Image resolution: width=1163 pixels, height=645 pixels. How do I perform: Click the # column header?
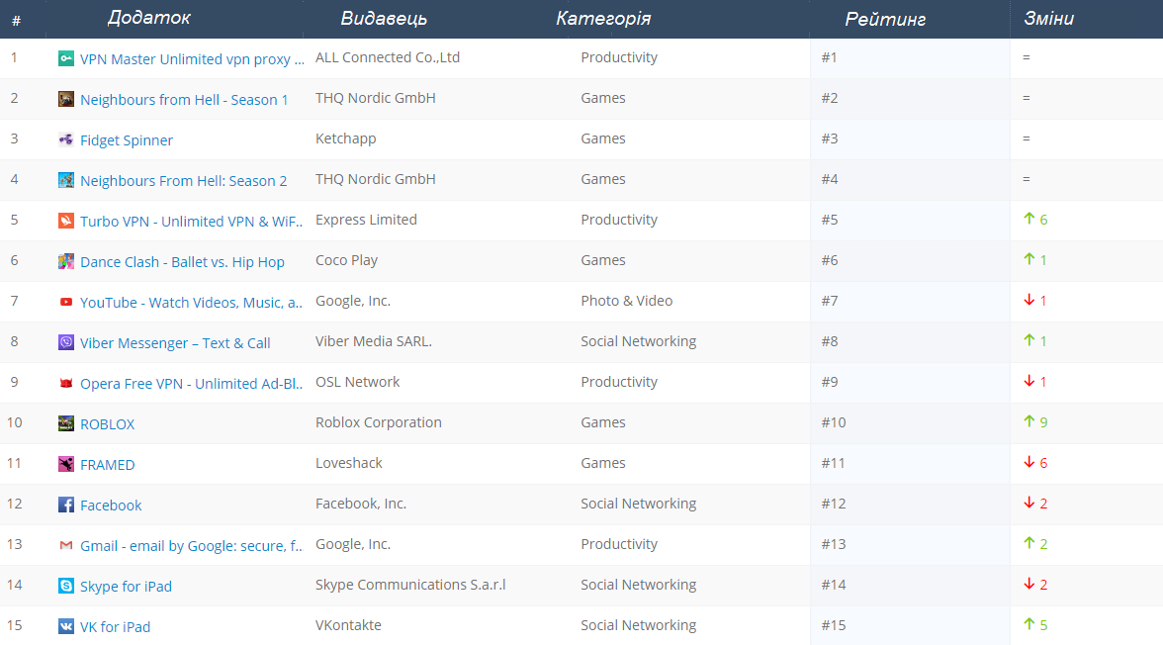point(16,21)
